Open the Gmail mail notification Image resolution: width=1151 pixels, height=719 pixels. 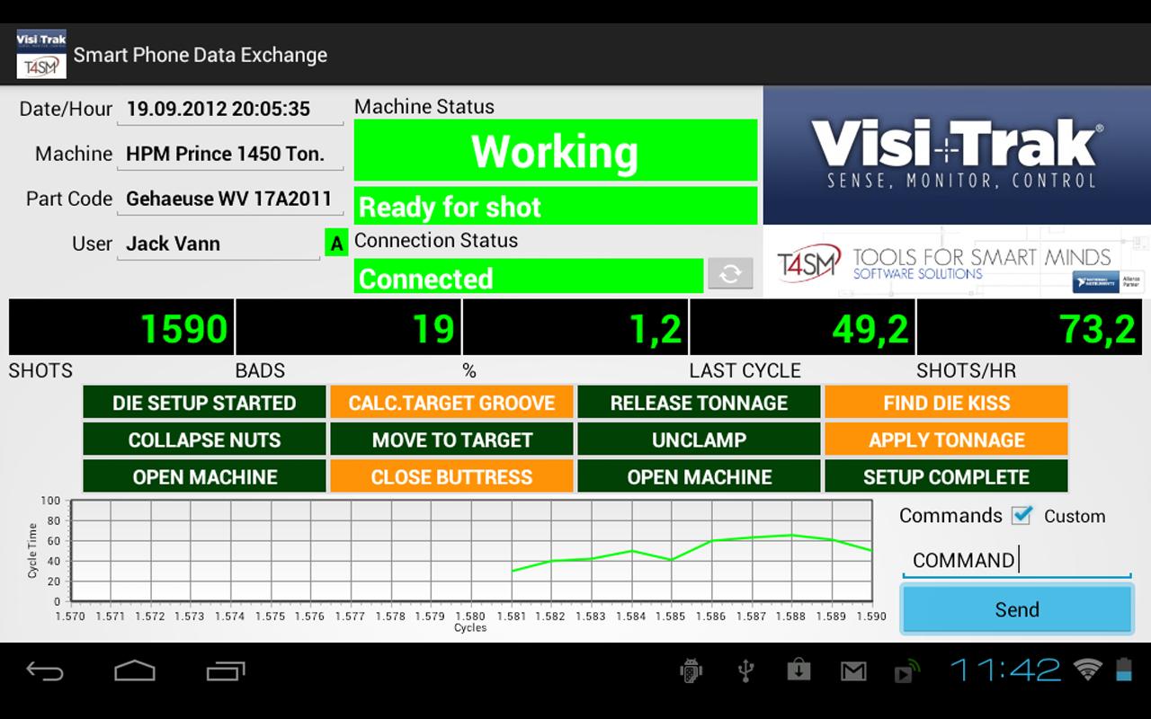(853, 670)
